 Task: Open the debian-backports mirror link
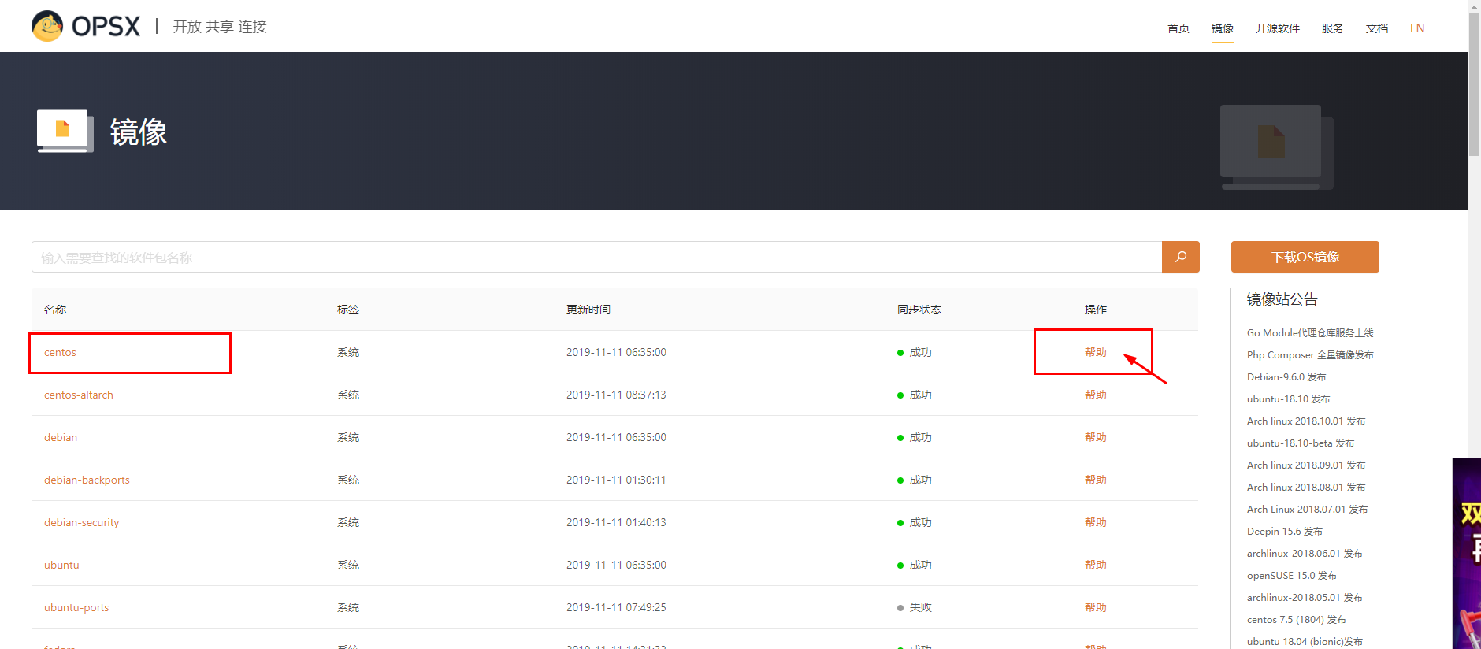tap(87, 480)
